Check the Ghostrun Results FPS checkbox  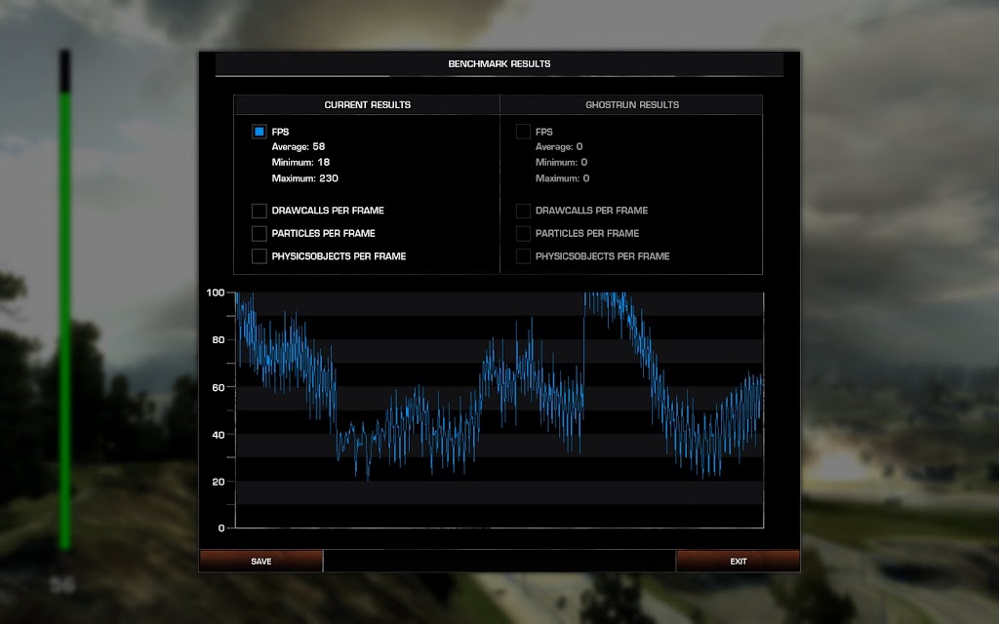click(523, 132)
